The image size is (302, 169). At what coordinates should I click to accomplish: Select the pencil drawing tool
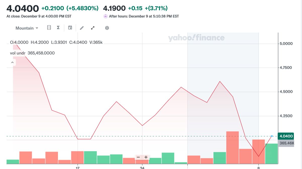click(82, 28)
